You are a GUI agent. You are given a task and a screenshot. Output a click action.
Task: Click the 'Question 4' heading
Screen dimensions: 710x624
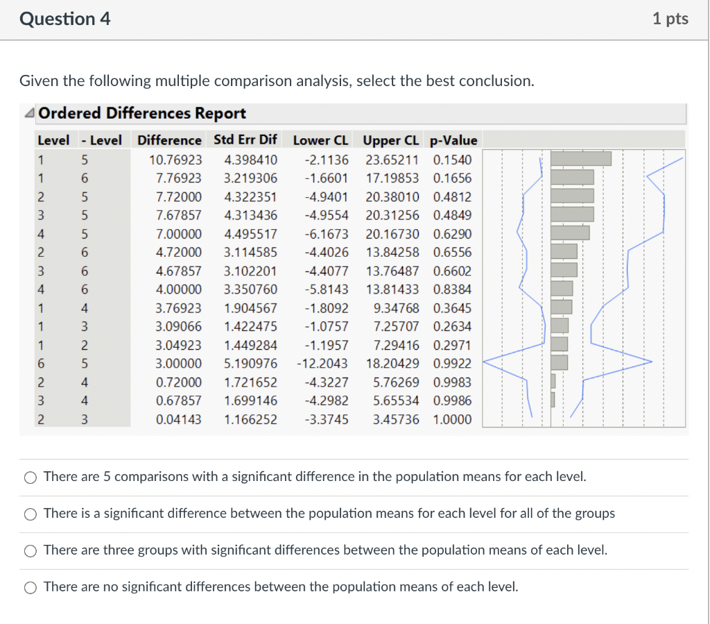point(64,19)
